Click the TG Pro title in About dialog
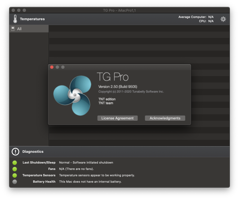Screen dimensions: 239x199 pos(113,77)
